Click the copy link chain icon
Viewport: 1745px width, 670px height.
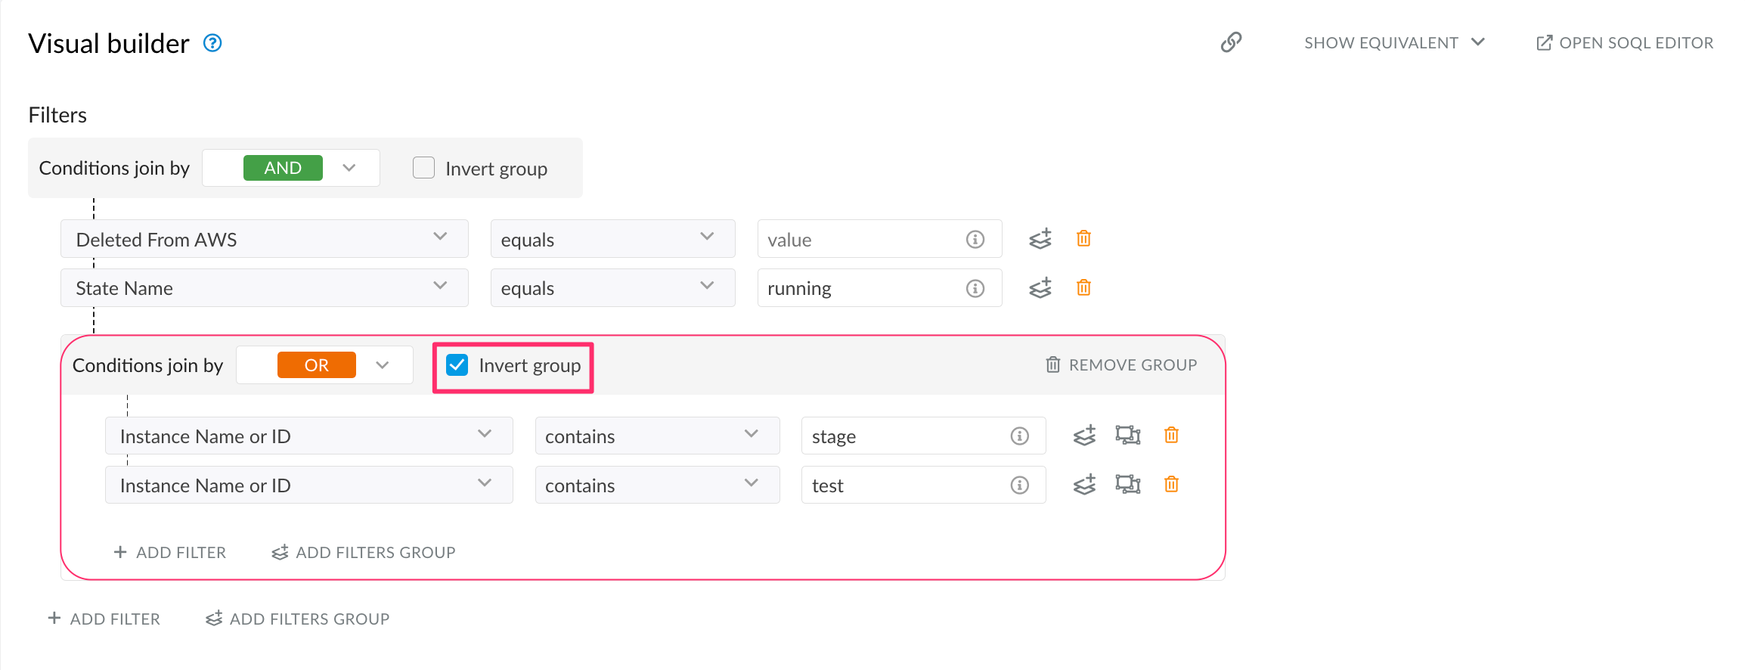1231,42
